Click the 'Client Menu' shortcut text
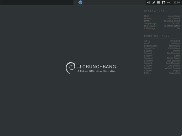This screenshot has height=136, width=182. [x=174, y=48]
